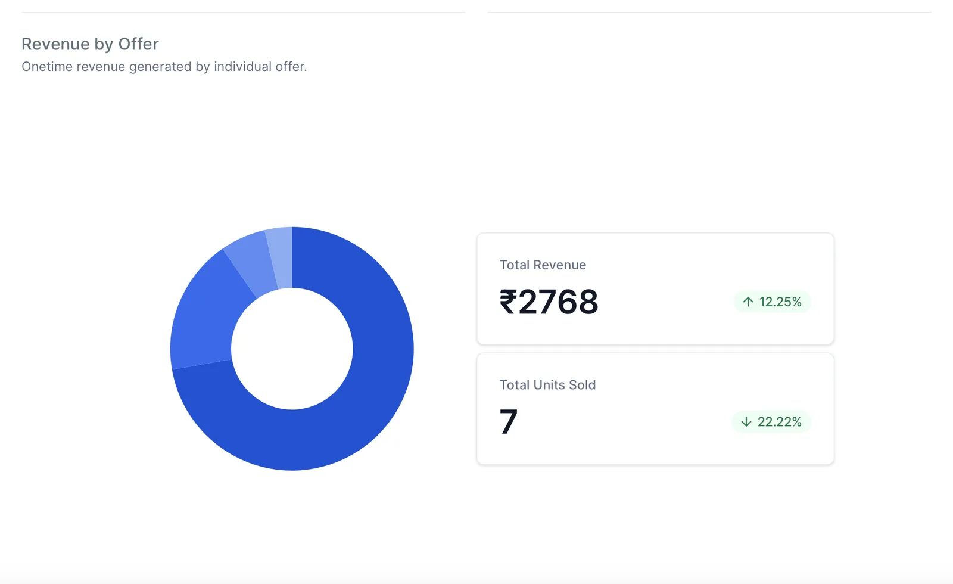The height and width of the screenshot is (584, 953).
Task: Click the Total Units Sold label text
Action: (x=547, y=385)
